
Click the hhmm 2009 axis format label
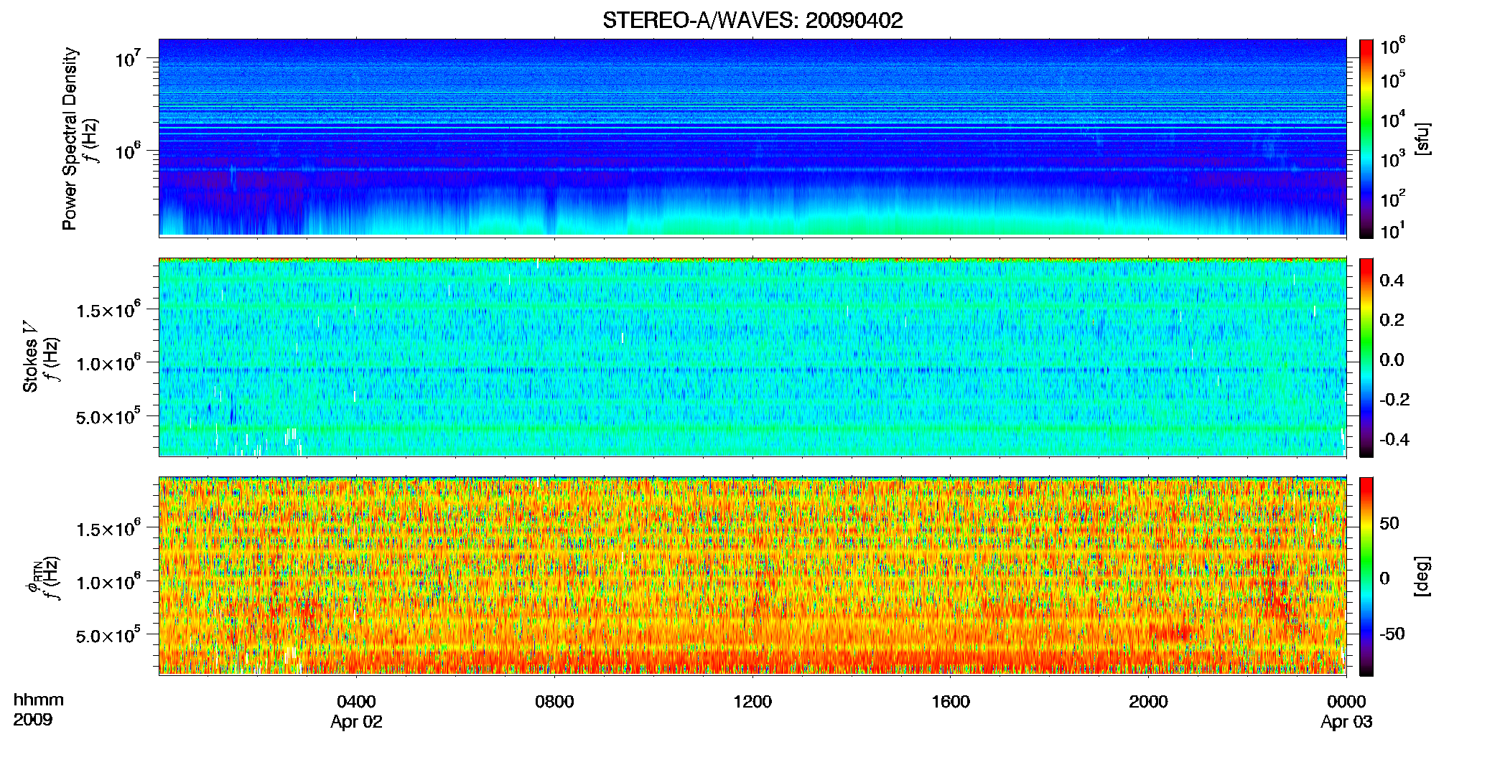click(x=38, y=710)
